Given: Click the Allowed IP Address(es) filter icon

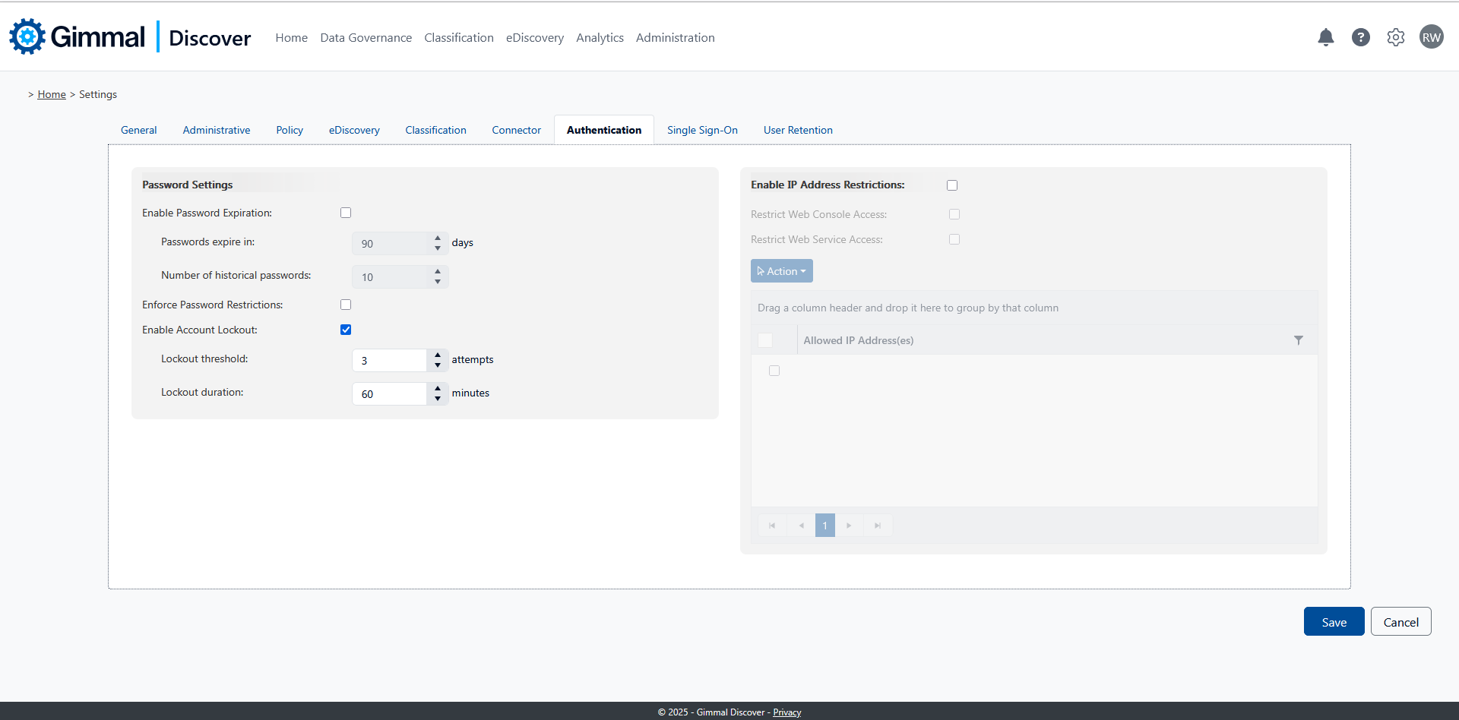Looking at the screenshot, I should pyautogui.click(x=1298, y=340).
